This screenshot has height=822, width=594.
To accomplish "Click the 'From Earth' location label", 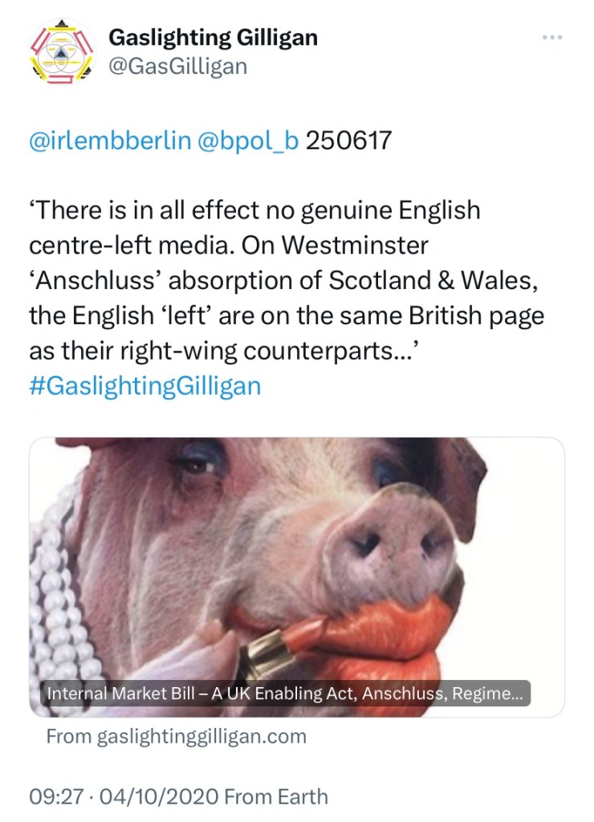I will tap(276, 797).
